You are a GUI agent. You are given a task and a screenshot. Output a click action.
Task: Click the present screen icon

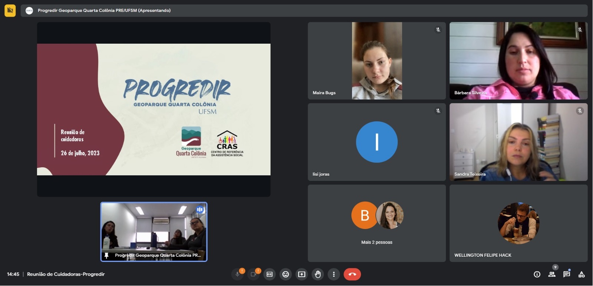[x=302, y=275]
